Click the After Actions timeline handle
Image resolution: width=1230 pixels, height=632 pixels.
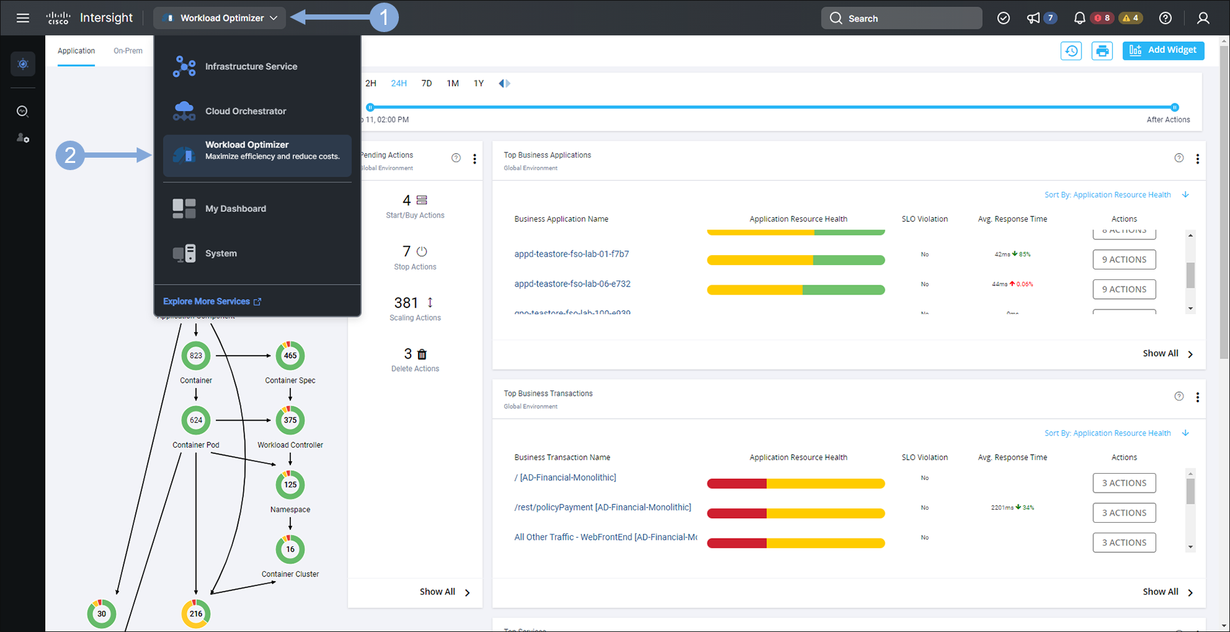click(x=1175, y=107)
